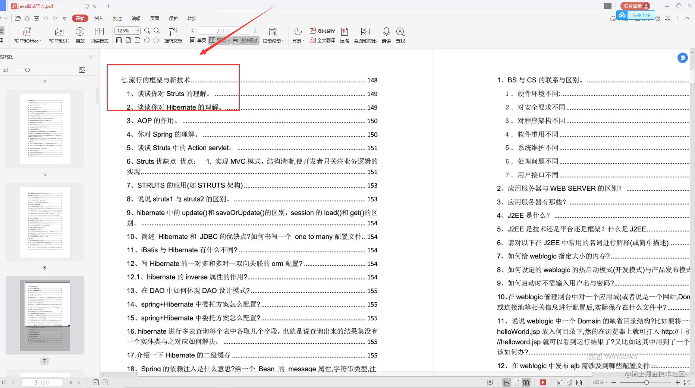Open the 截图和对比 tool
695x388 pixels.
point(365,35)
